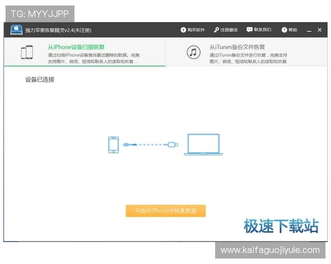The height and width of the screenshot is (264, 331).
Task: Open the 帮助 help option
Action: click(289, 30)
